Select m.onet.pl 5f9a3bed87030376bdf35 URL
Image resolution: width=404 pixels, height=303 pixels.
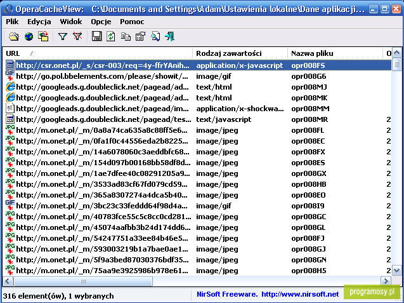[102, 260]
